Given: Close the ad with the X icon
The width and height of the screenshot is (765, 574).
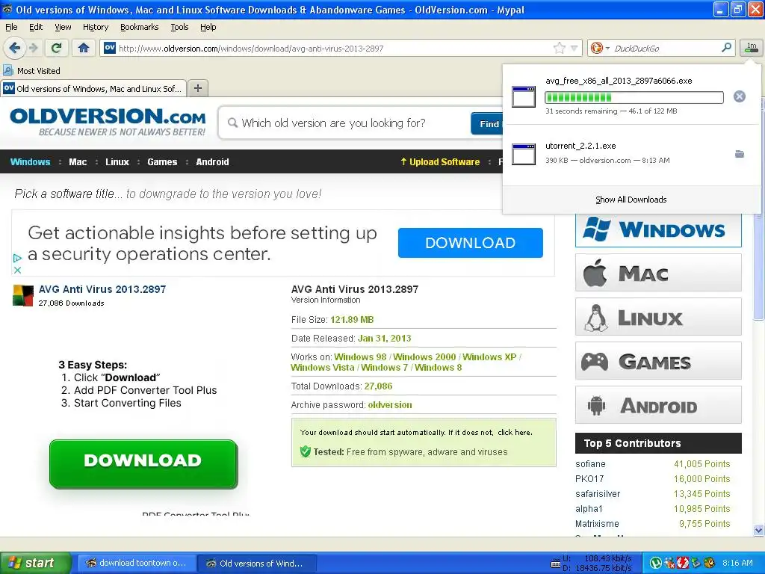Looking at the screenshot, I should [x=17, y=270].
